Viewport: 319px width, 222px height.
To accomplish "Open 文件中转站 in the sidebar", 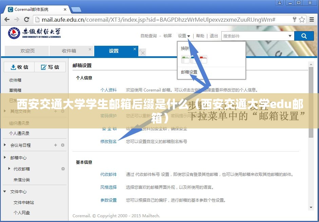I will pos(24,202).
